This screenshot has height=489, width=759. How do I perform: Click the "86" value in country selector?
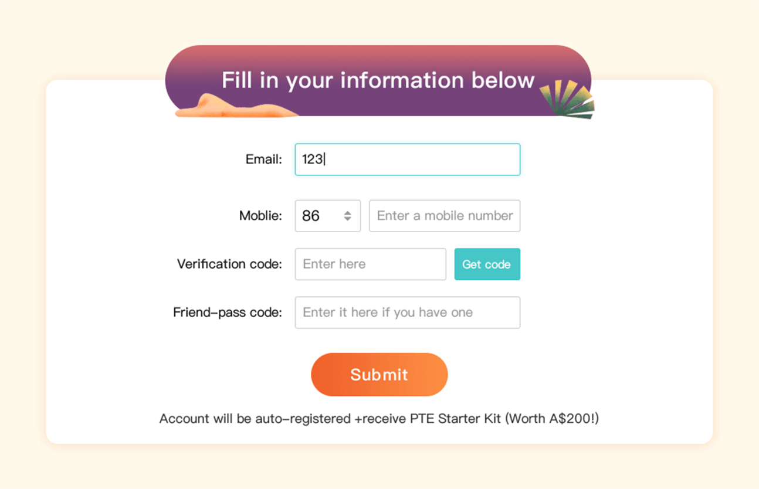pos(311,216)
